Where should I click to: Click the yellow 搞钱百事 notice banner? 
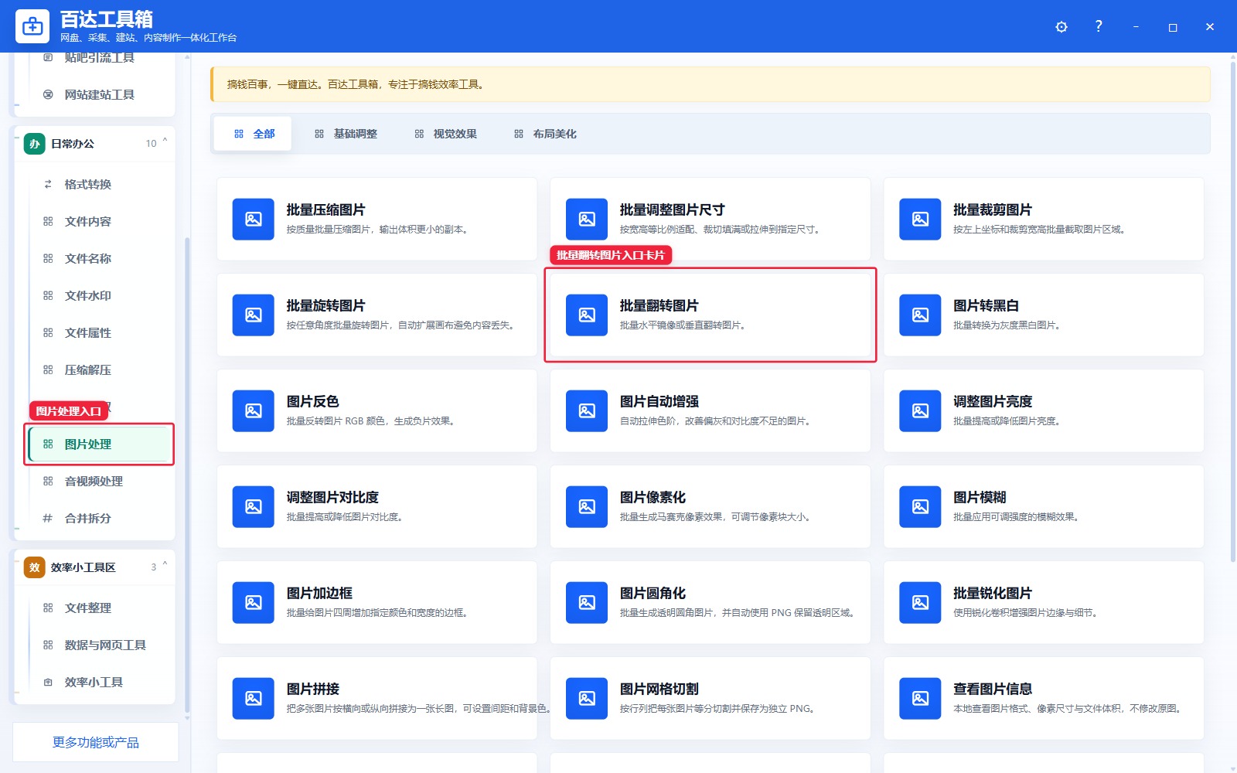pos(711,84)
